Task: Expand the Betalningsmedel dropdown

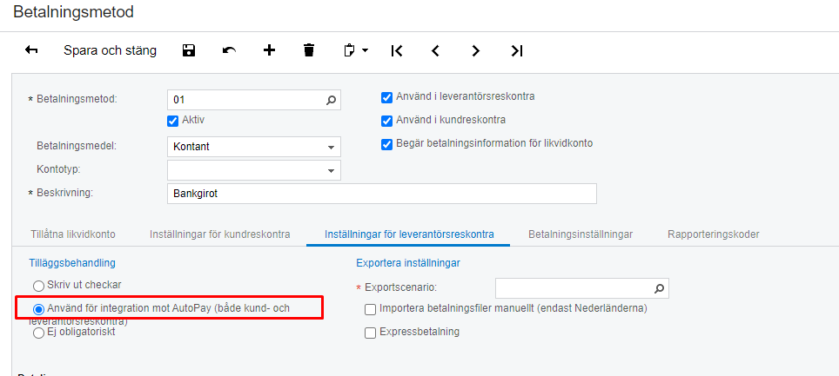Action: (x=331, y=147)
